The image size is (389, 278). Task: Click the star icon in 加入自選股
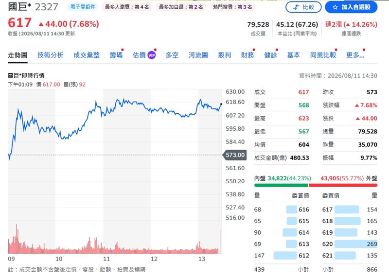click(335, 7)
